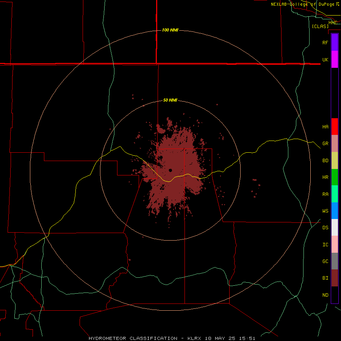
Task: Click the KLRX station identifier
Action: (194, 338)
